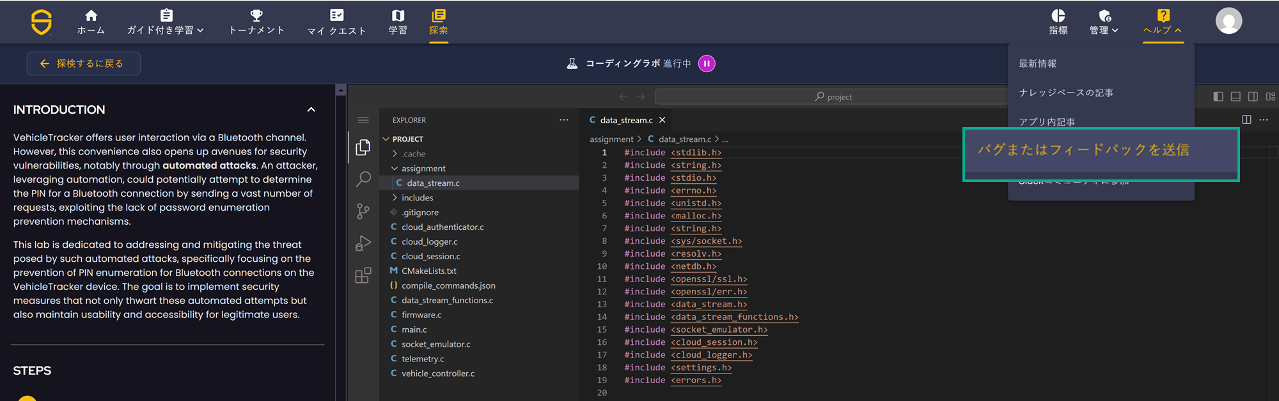
Task: Split the editor to the right
Action: pyautogui.click(x=1246, y=119)
